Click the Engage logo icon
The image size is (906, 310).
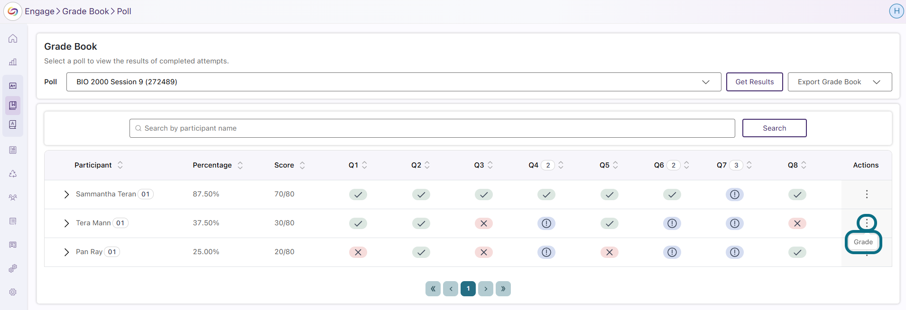(x=13, y=11)
